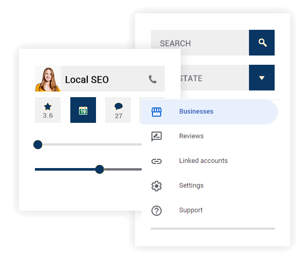This screenshot has width=308, height=257.
Task: Go to Reviews menu item
Action: click(209, 136)
